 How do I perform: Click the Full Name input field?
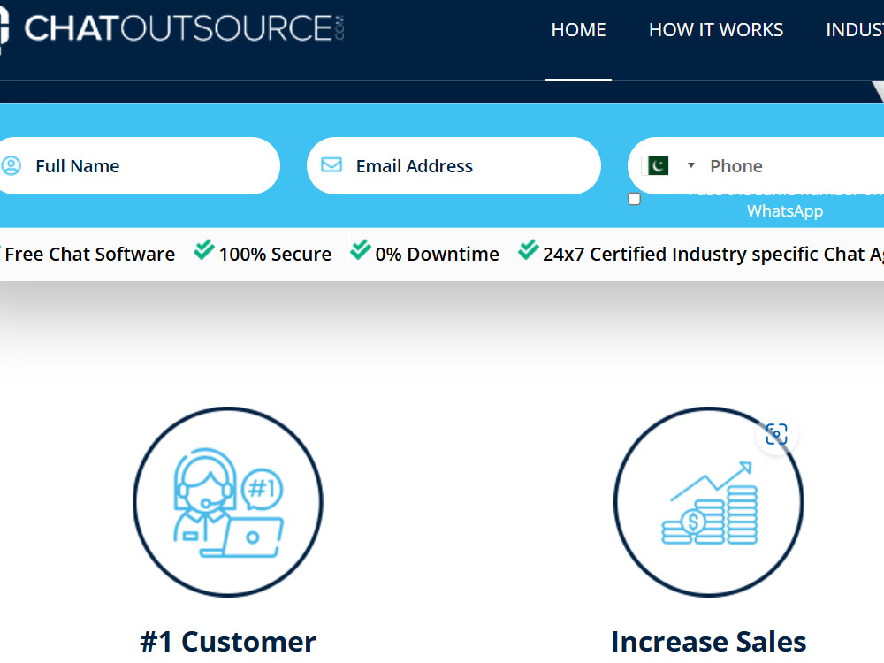[x=138, y=166]
